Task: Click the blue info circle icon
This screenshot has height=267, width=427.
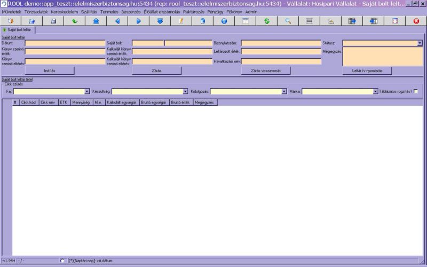Action: [x=224, y=21]
